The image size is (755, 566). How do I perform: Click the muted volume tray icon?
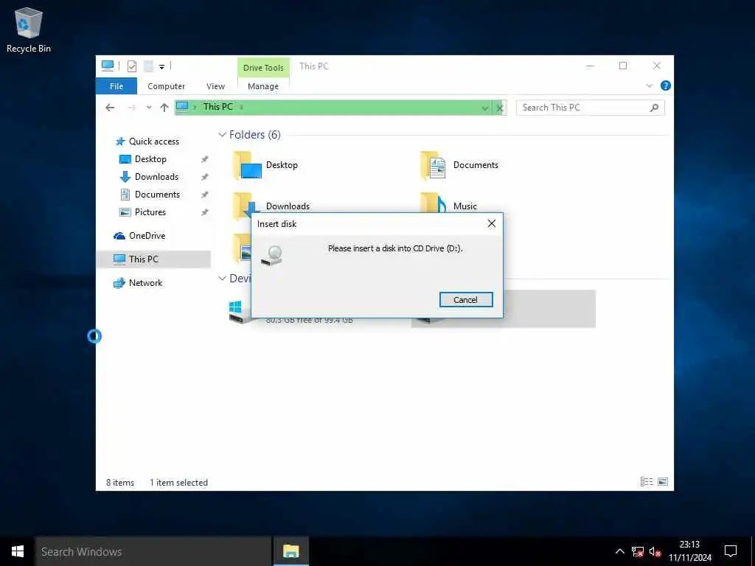(x=655, y=551)
